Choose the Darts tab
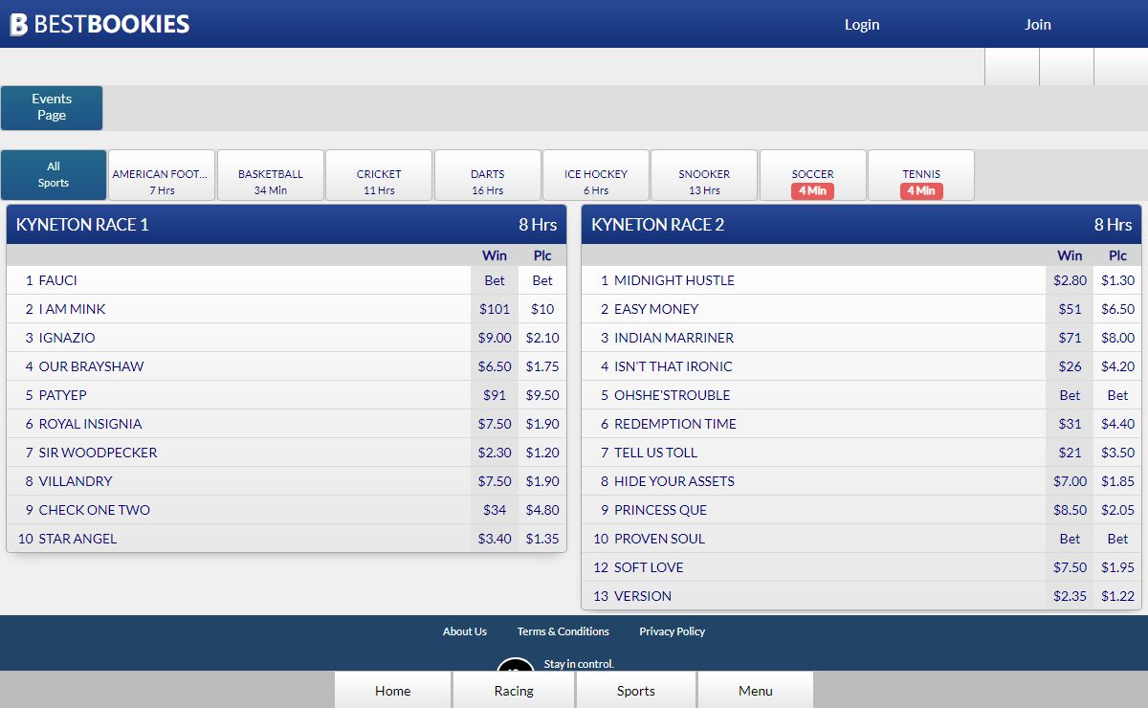The height and width of the screenshot is (708, 1148). point(488,175)
